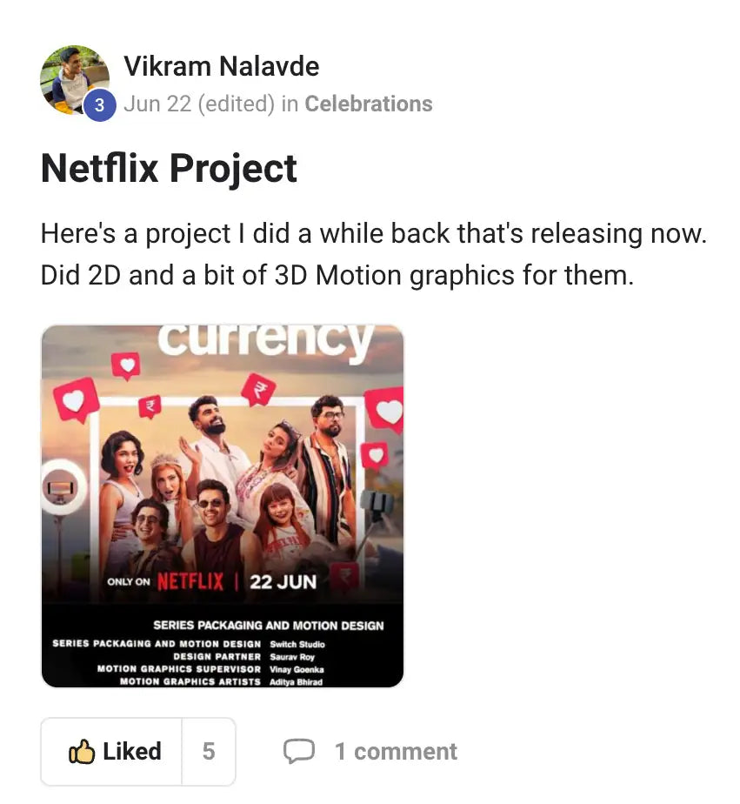Screen dimensions: 740x804
Task: Open the 1 comment link
Action: [x=396, y=752]
